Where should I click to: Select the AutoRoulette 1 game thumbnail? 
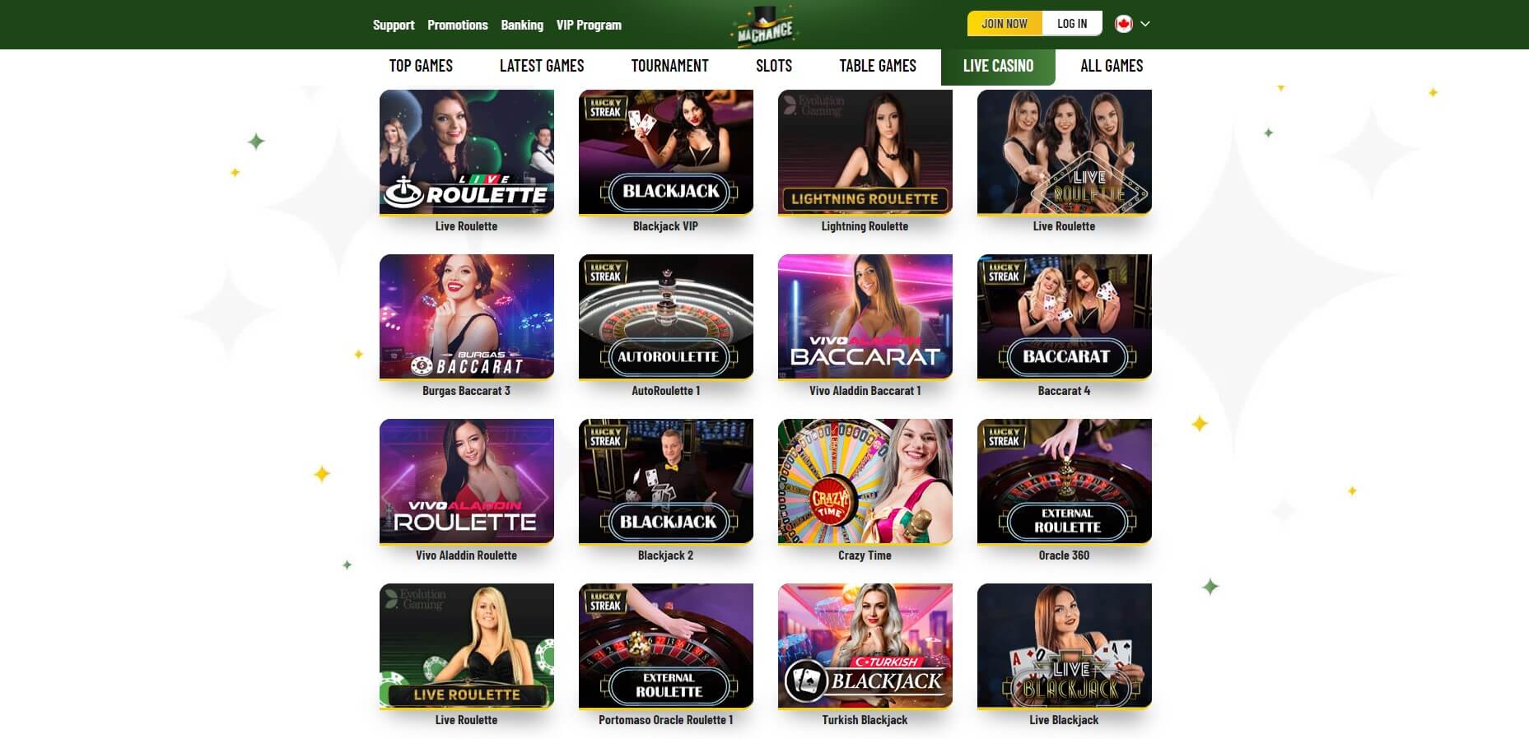(x=666, y=317)
